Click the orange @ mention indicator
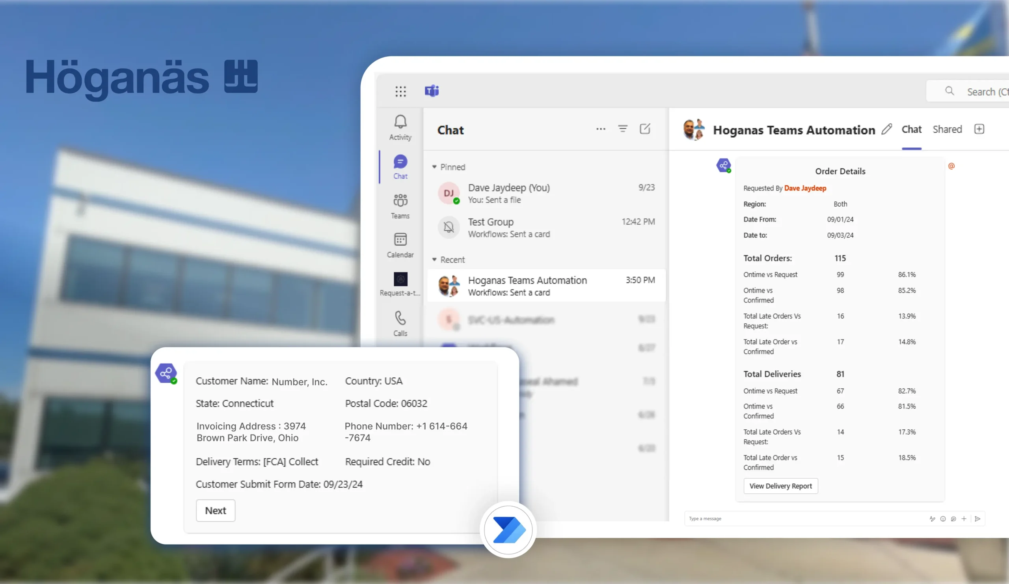1009x584 pixels. click(951, 166)
